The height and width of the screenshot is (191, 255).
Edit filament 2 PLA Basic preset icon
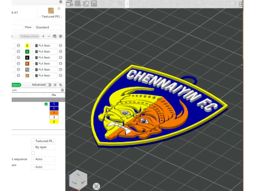(61, 46)
